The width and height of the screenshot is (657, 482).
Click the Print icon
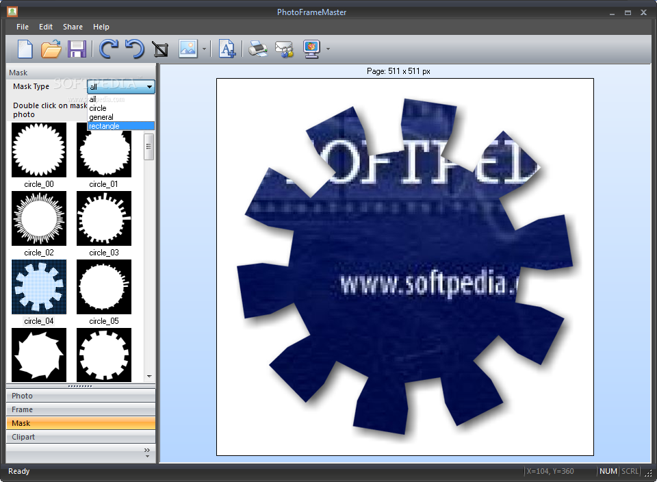(x=258, y=49)
